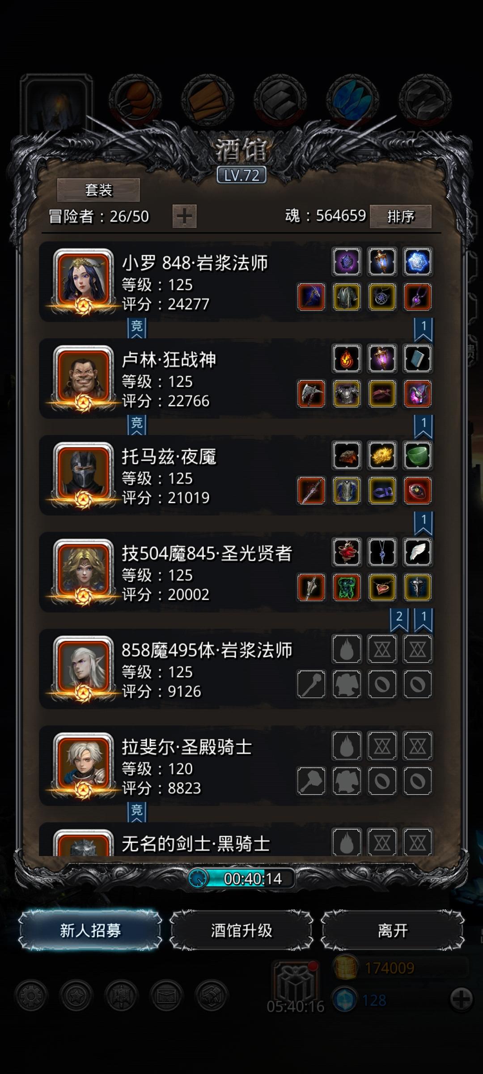Add currency with bottom-right plus icon
Screen dimensions: 483x1074
(x=461, y=998)
